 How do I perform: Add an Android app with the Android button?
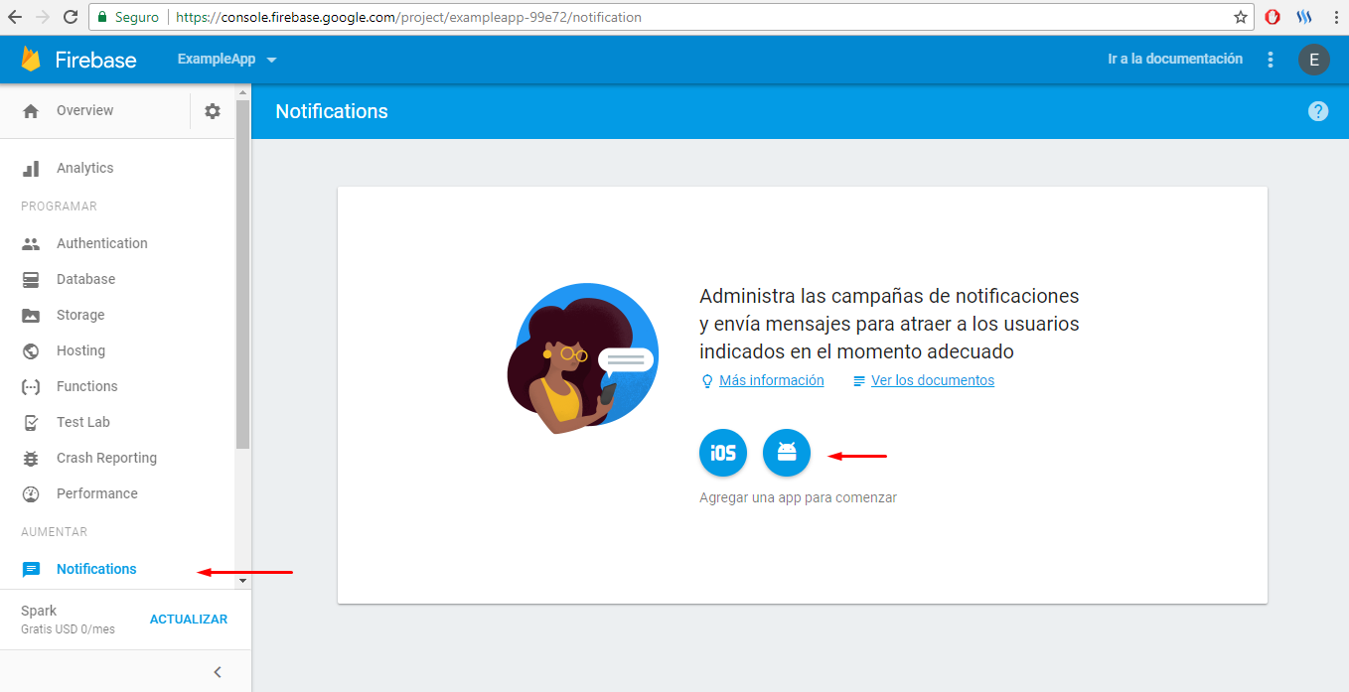coord(787,453)
